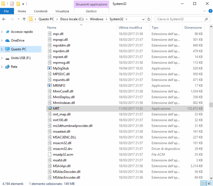The width and height of the screenshot is (213, 186).
Task: Open the Customize Quick Access Toolbar dropdown
Action: 23,4
